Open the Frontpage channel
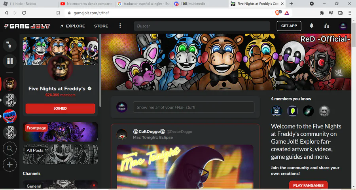The width and height of the screenshot is (356, 190). (60, 132)
